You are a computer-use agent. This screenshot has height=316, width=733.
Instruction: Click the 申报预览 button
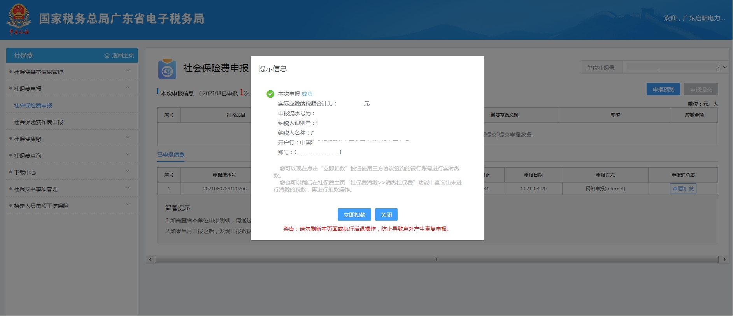[x=663, y=90]
